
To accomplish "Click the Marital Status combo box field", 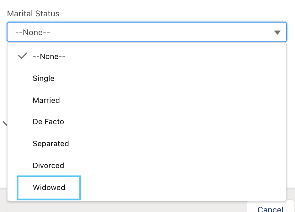I will tap(147, 32).
